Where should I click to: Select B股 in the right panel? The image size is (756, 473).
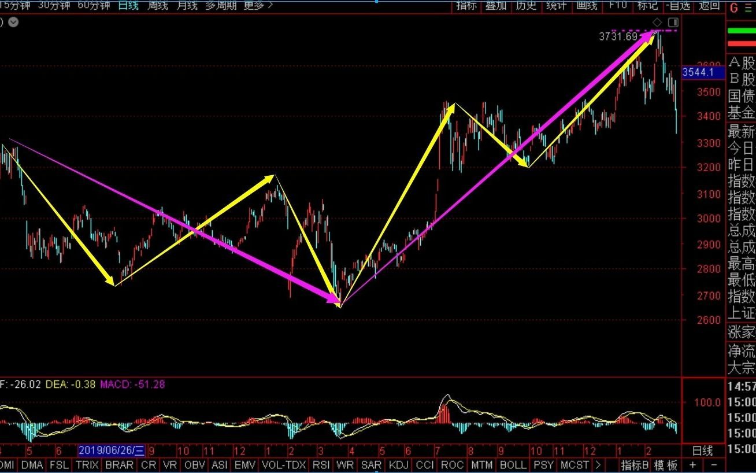742,79
